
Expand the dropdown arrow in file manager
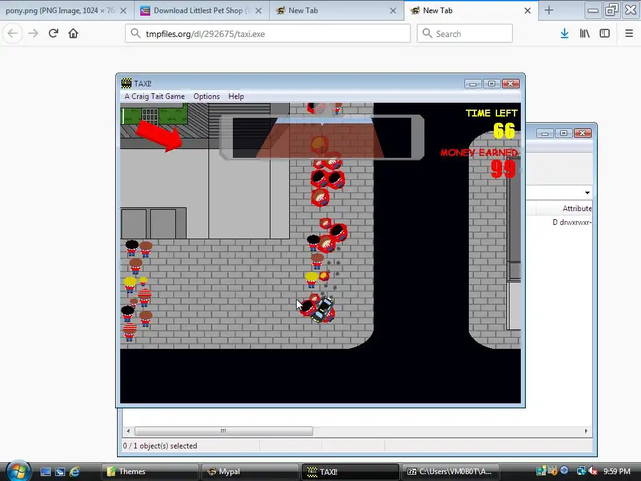tap(587, 193)
